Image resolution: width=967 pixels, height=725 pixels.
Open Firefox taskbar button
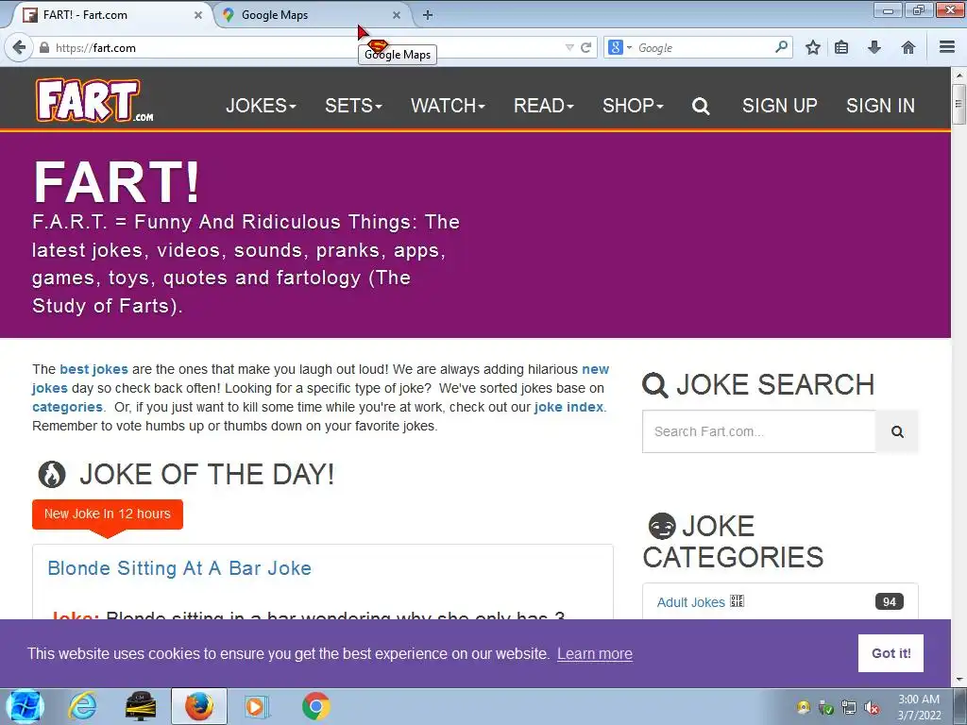pos(198,706)
